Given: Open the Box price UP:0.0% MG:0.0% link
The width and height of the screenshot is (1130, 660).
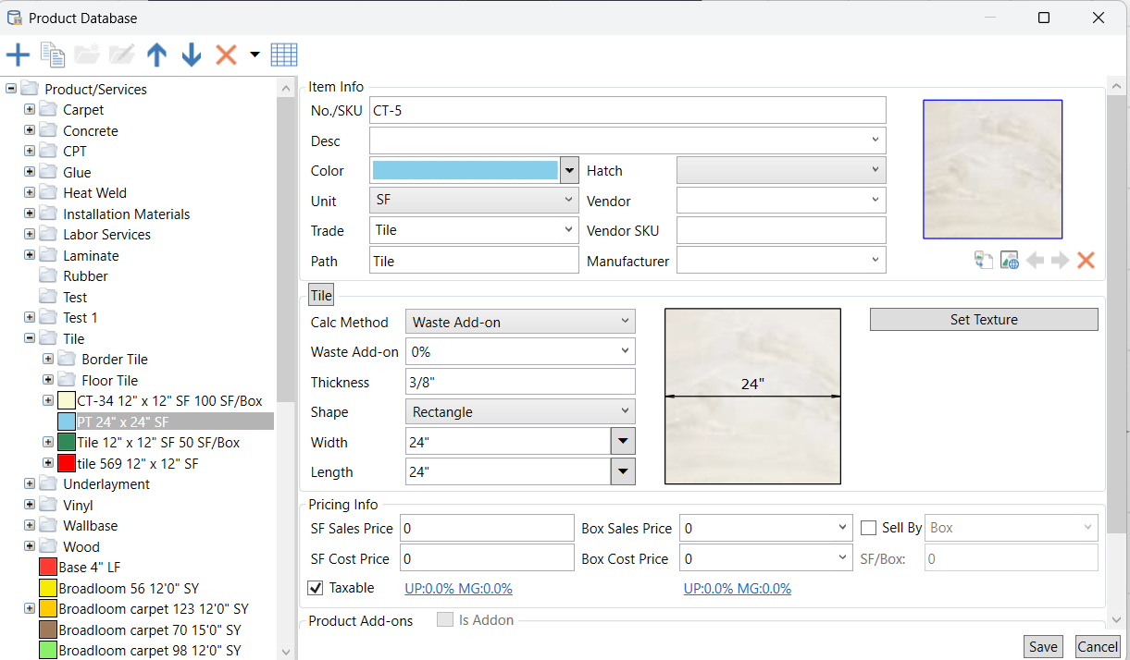Looking at the screenshot, I should tap(738, 588).
